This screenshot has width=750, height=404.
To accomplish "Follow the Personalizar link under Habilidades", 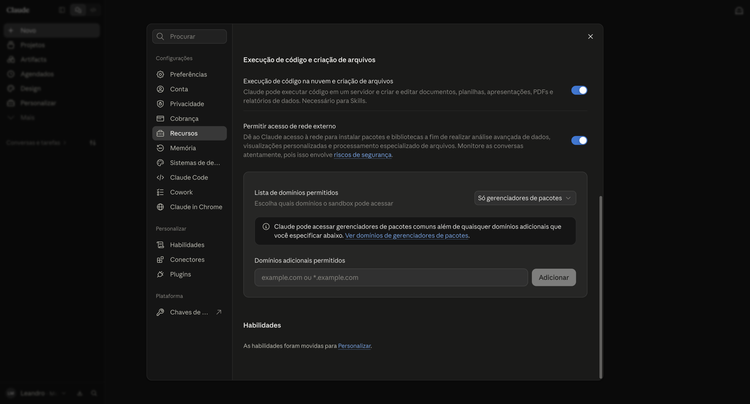I will pyautogui.click(x=354, y=346).
